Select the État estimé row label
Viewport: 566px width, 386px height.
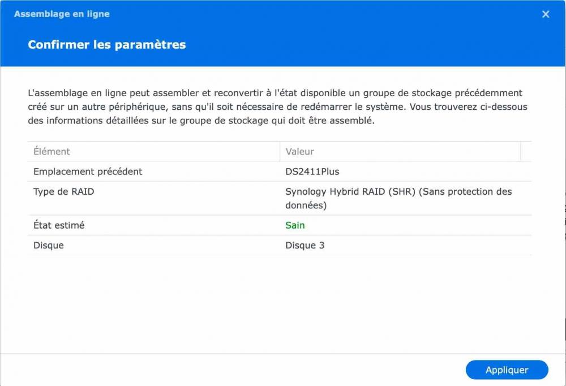59,225
